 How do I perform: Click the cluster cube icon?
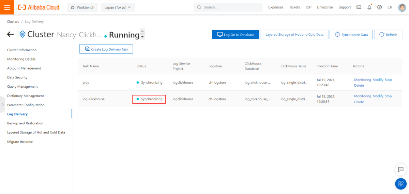coord(22,34)
